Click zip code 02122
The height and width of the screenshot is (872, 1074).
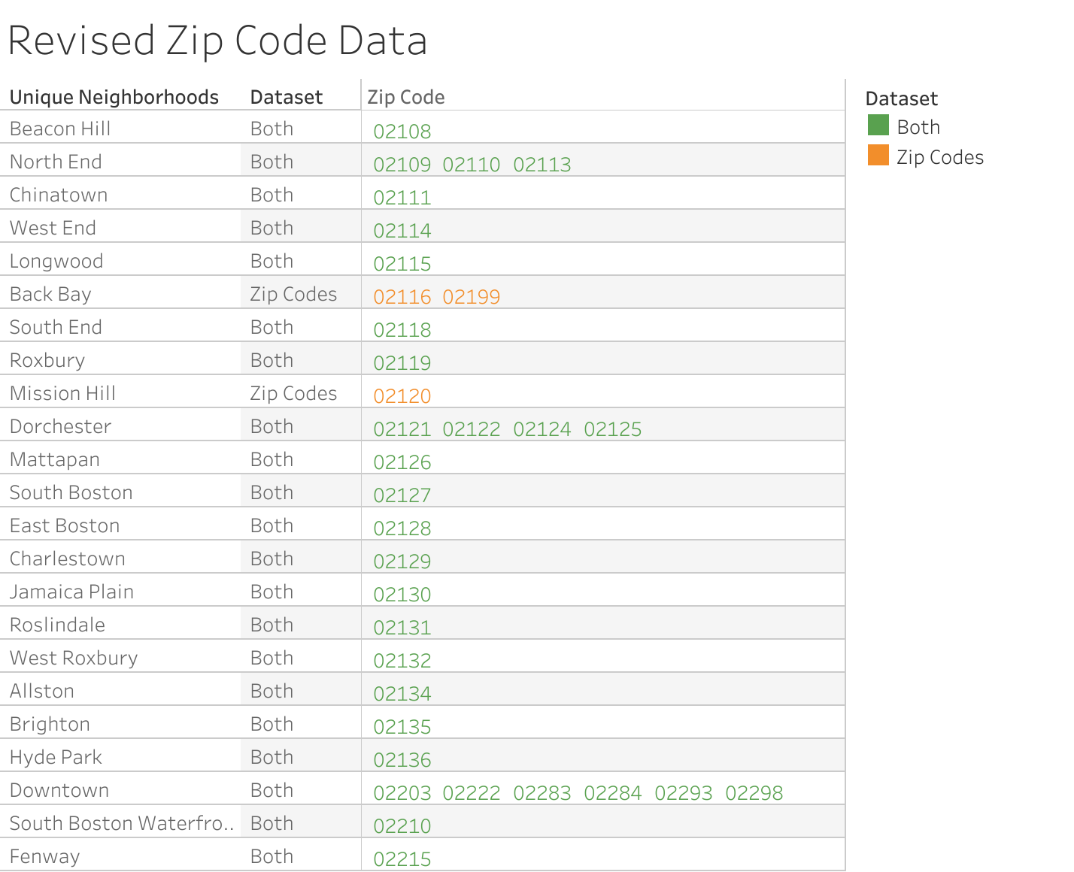tap(472, 429)
